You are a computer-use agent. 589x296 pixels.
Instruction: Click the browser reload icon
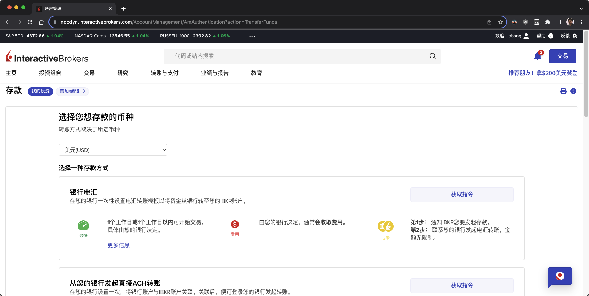coord(30,22)
